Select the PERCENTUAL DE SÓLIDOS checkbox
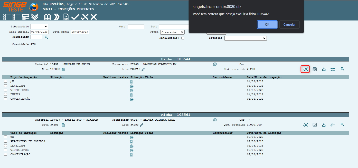The width and height of the screenshot is (358, 168). pyautogui.click(x=5, y=141)
